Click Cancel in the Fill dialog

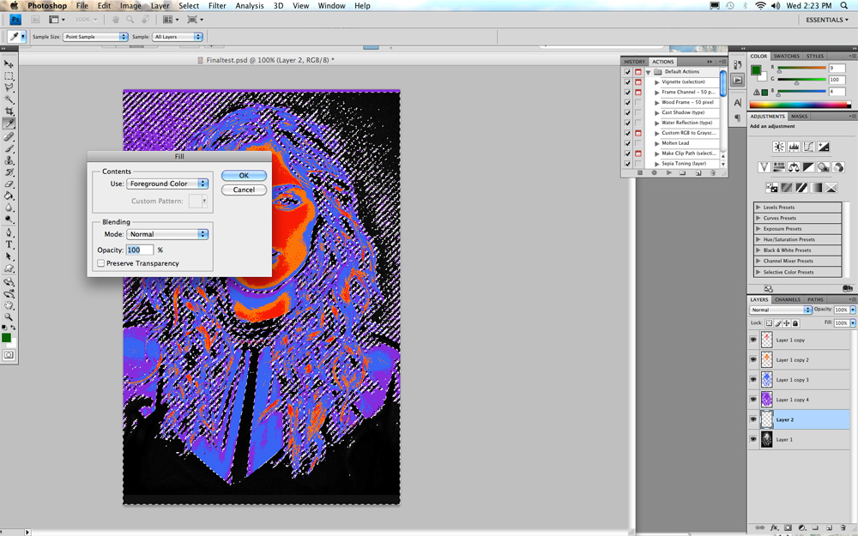pos(244,190)
